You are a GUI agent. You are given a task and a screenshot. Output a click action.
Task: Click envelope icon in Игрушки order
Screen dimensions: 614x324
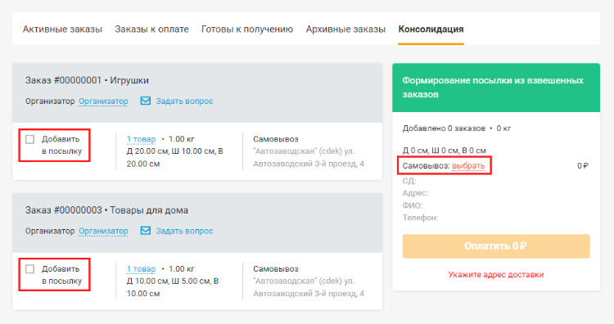click(x=145, y=101)
